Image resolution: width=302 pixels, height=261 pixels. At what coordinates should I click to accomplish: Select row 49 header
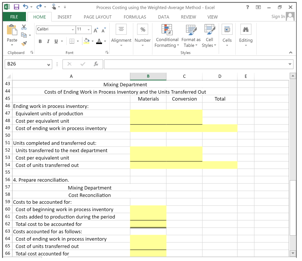coord(8,128)
